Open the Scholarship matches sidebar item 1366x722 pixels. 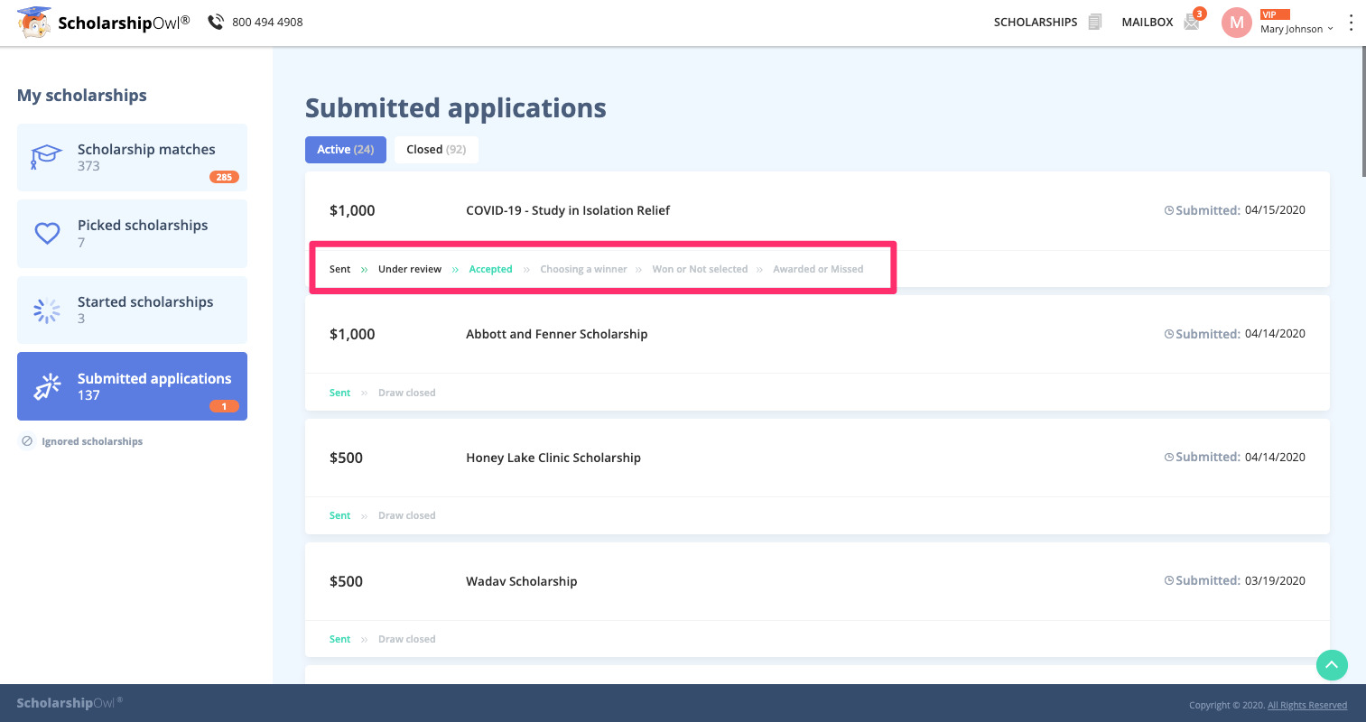click(132, 157)
